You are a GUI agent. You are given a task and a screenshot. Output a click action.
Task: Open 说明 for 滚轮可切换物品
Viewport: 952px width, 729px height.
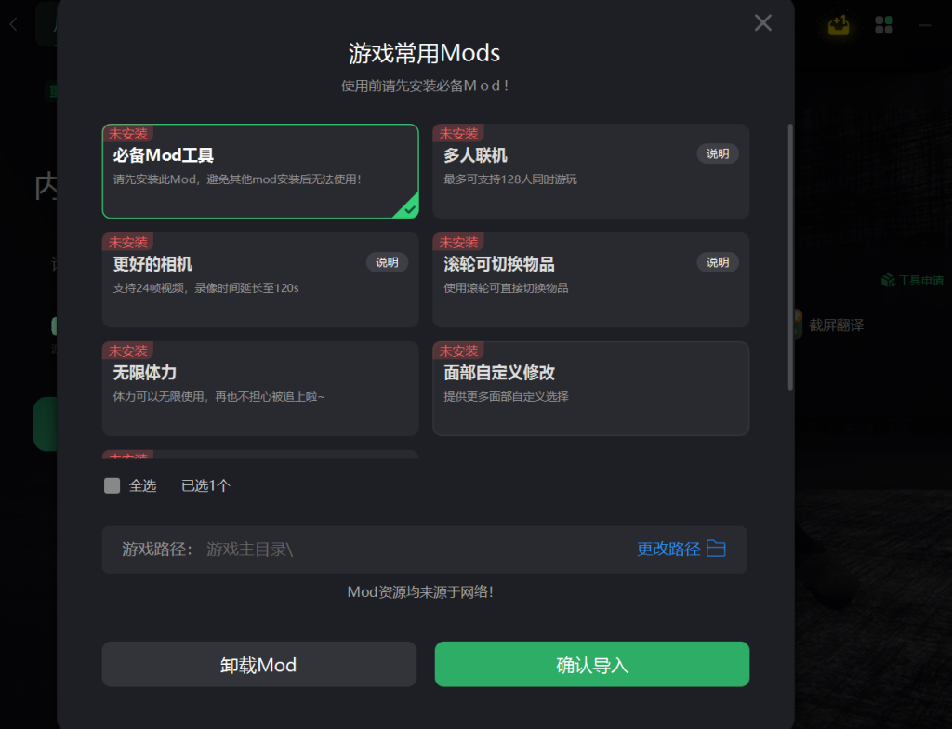(718, 262)
